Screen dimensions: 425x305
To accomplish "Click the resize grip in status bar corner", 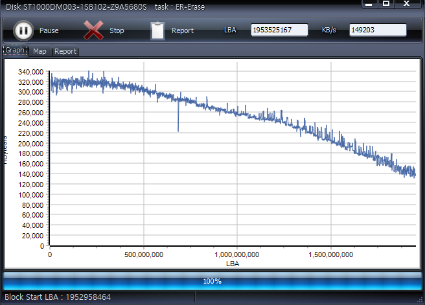I will coord(420,300).
